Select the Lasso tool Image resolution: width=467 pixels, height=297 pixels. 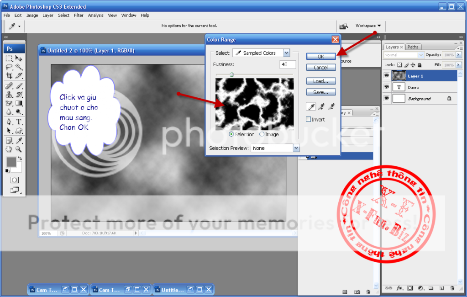pos(9,67)
